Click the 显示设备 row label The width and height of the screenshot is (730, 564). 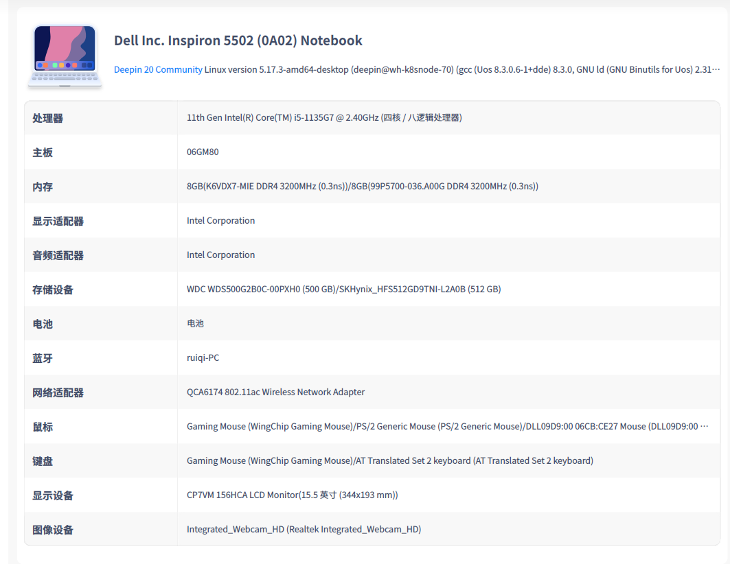point(53,496)
